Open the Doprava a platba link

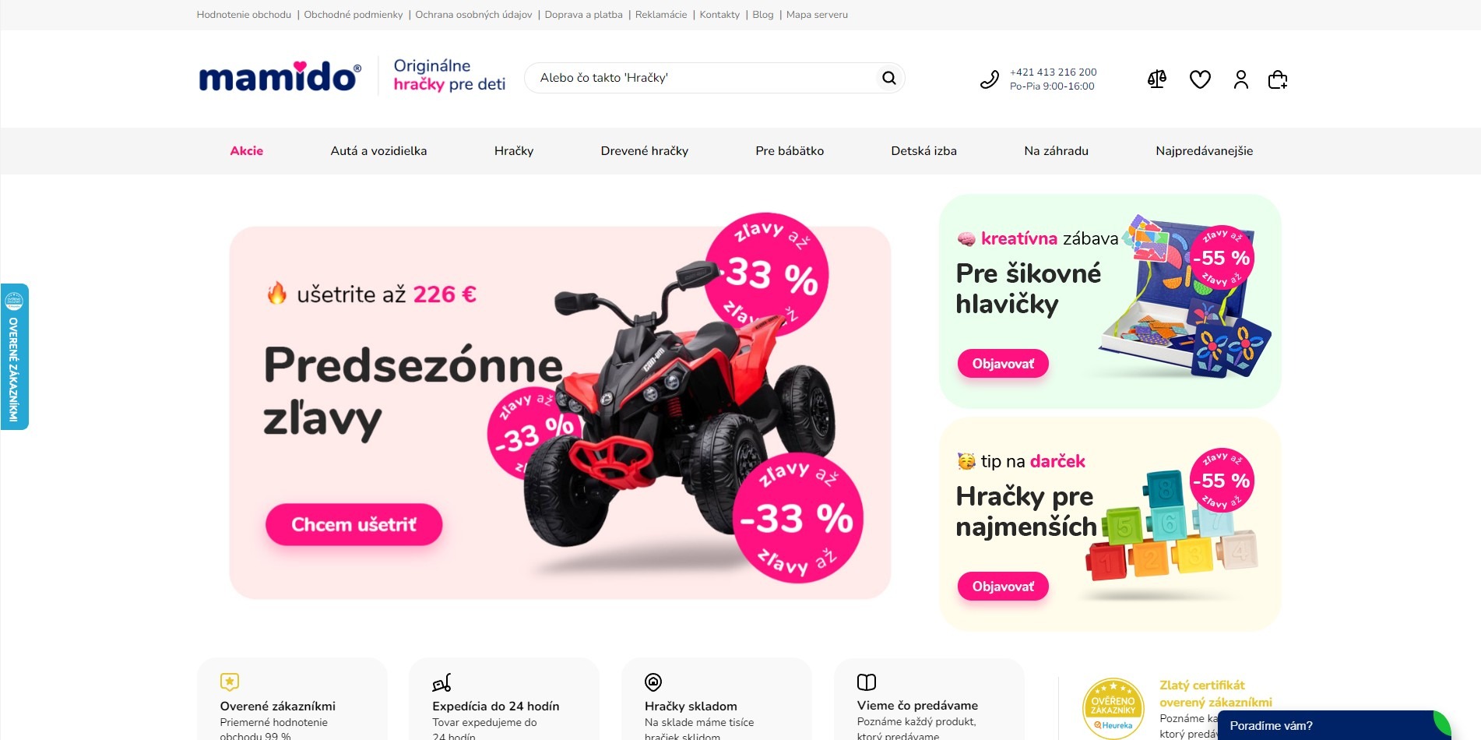583,15
